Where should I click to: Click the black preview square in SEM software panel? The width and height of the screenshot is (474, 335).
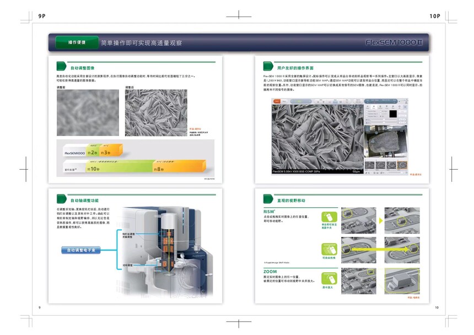click(393, 114)
